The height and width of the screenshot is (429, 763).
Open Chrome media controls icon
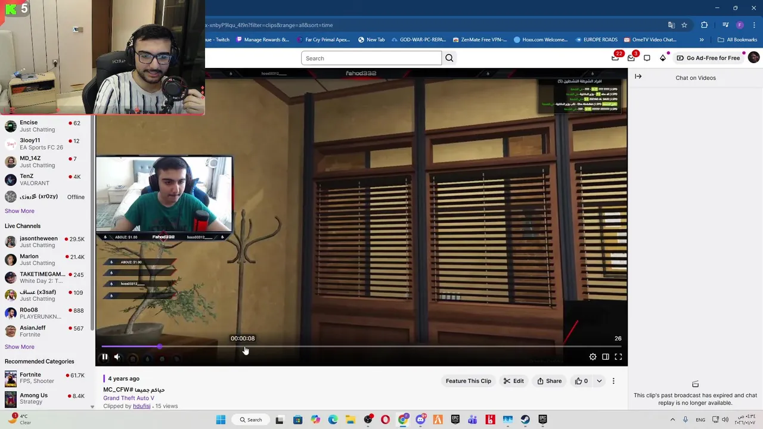725,25
